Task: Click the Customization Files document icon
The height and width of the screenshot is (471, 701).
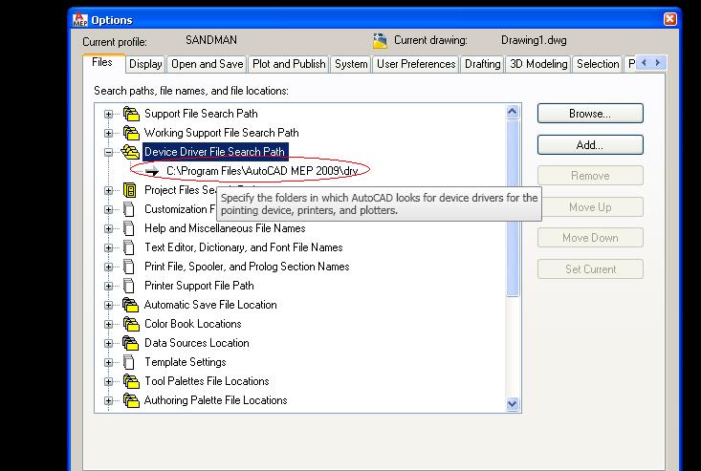Action: (x=129, y=209)
